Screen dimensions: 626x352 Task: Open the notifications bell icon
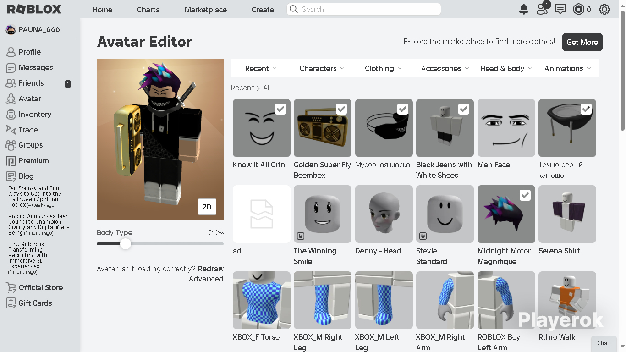click(x=524, y=9)
